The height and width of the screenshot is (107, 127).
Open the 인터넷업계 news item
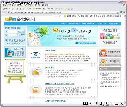coord(58,77)
